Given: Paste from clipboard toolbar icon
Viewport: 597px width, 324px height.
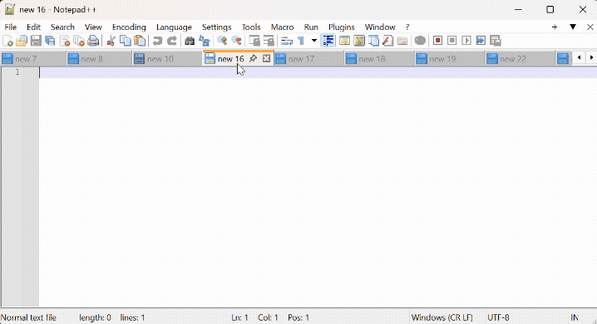Looking at the screenshot, I should pyautogui.click(x=140, y=41).
